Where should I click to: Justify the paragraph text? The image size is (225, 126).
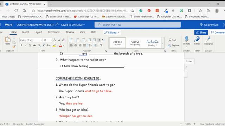[x=84, y=45]
